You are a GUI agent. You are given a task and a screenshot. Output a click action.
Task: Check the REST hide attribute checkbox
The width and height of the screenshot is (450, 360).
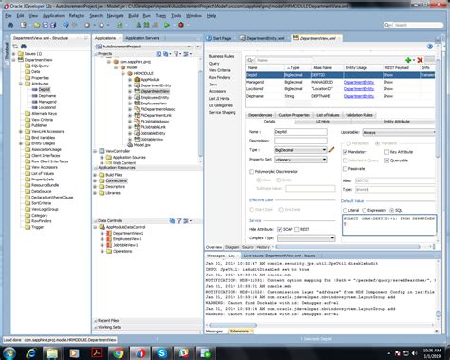click(297, 229)
